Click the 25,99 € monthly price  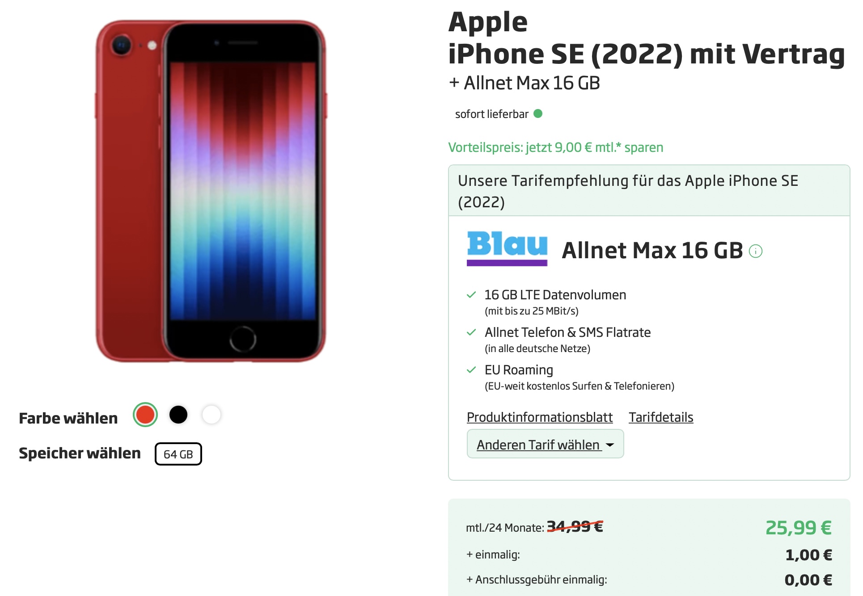point(799,528)
